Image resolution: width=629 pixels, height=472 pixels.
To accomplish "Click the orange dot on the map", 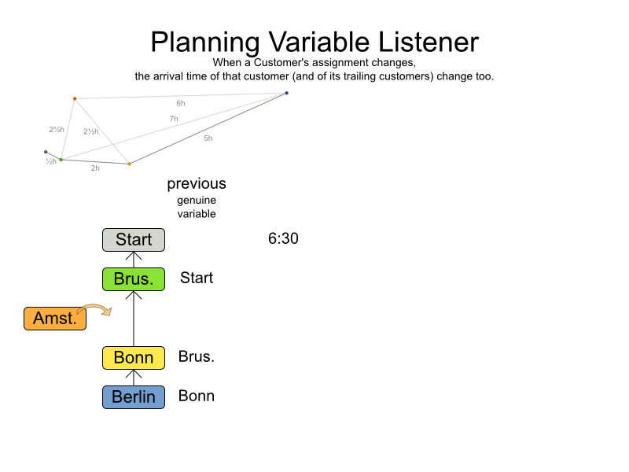I will tap(75, 98).
